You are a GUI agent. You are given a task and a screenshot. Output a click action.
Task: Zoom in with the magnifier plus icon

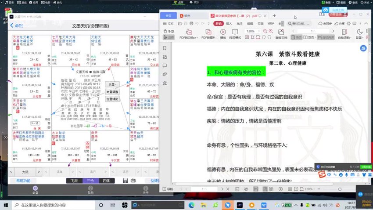271,31
